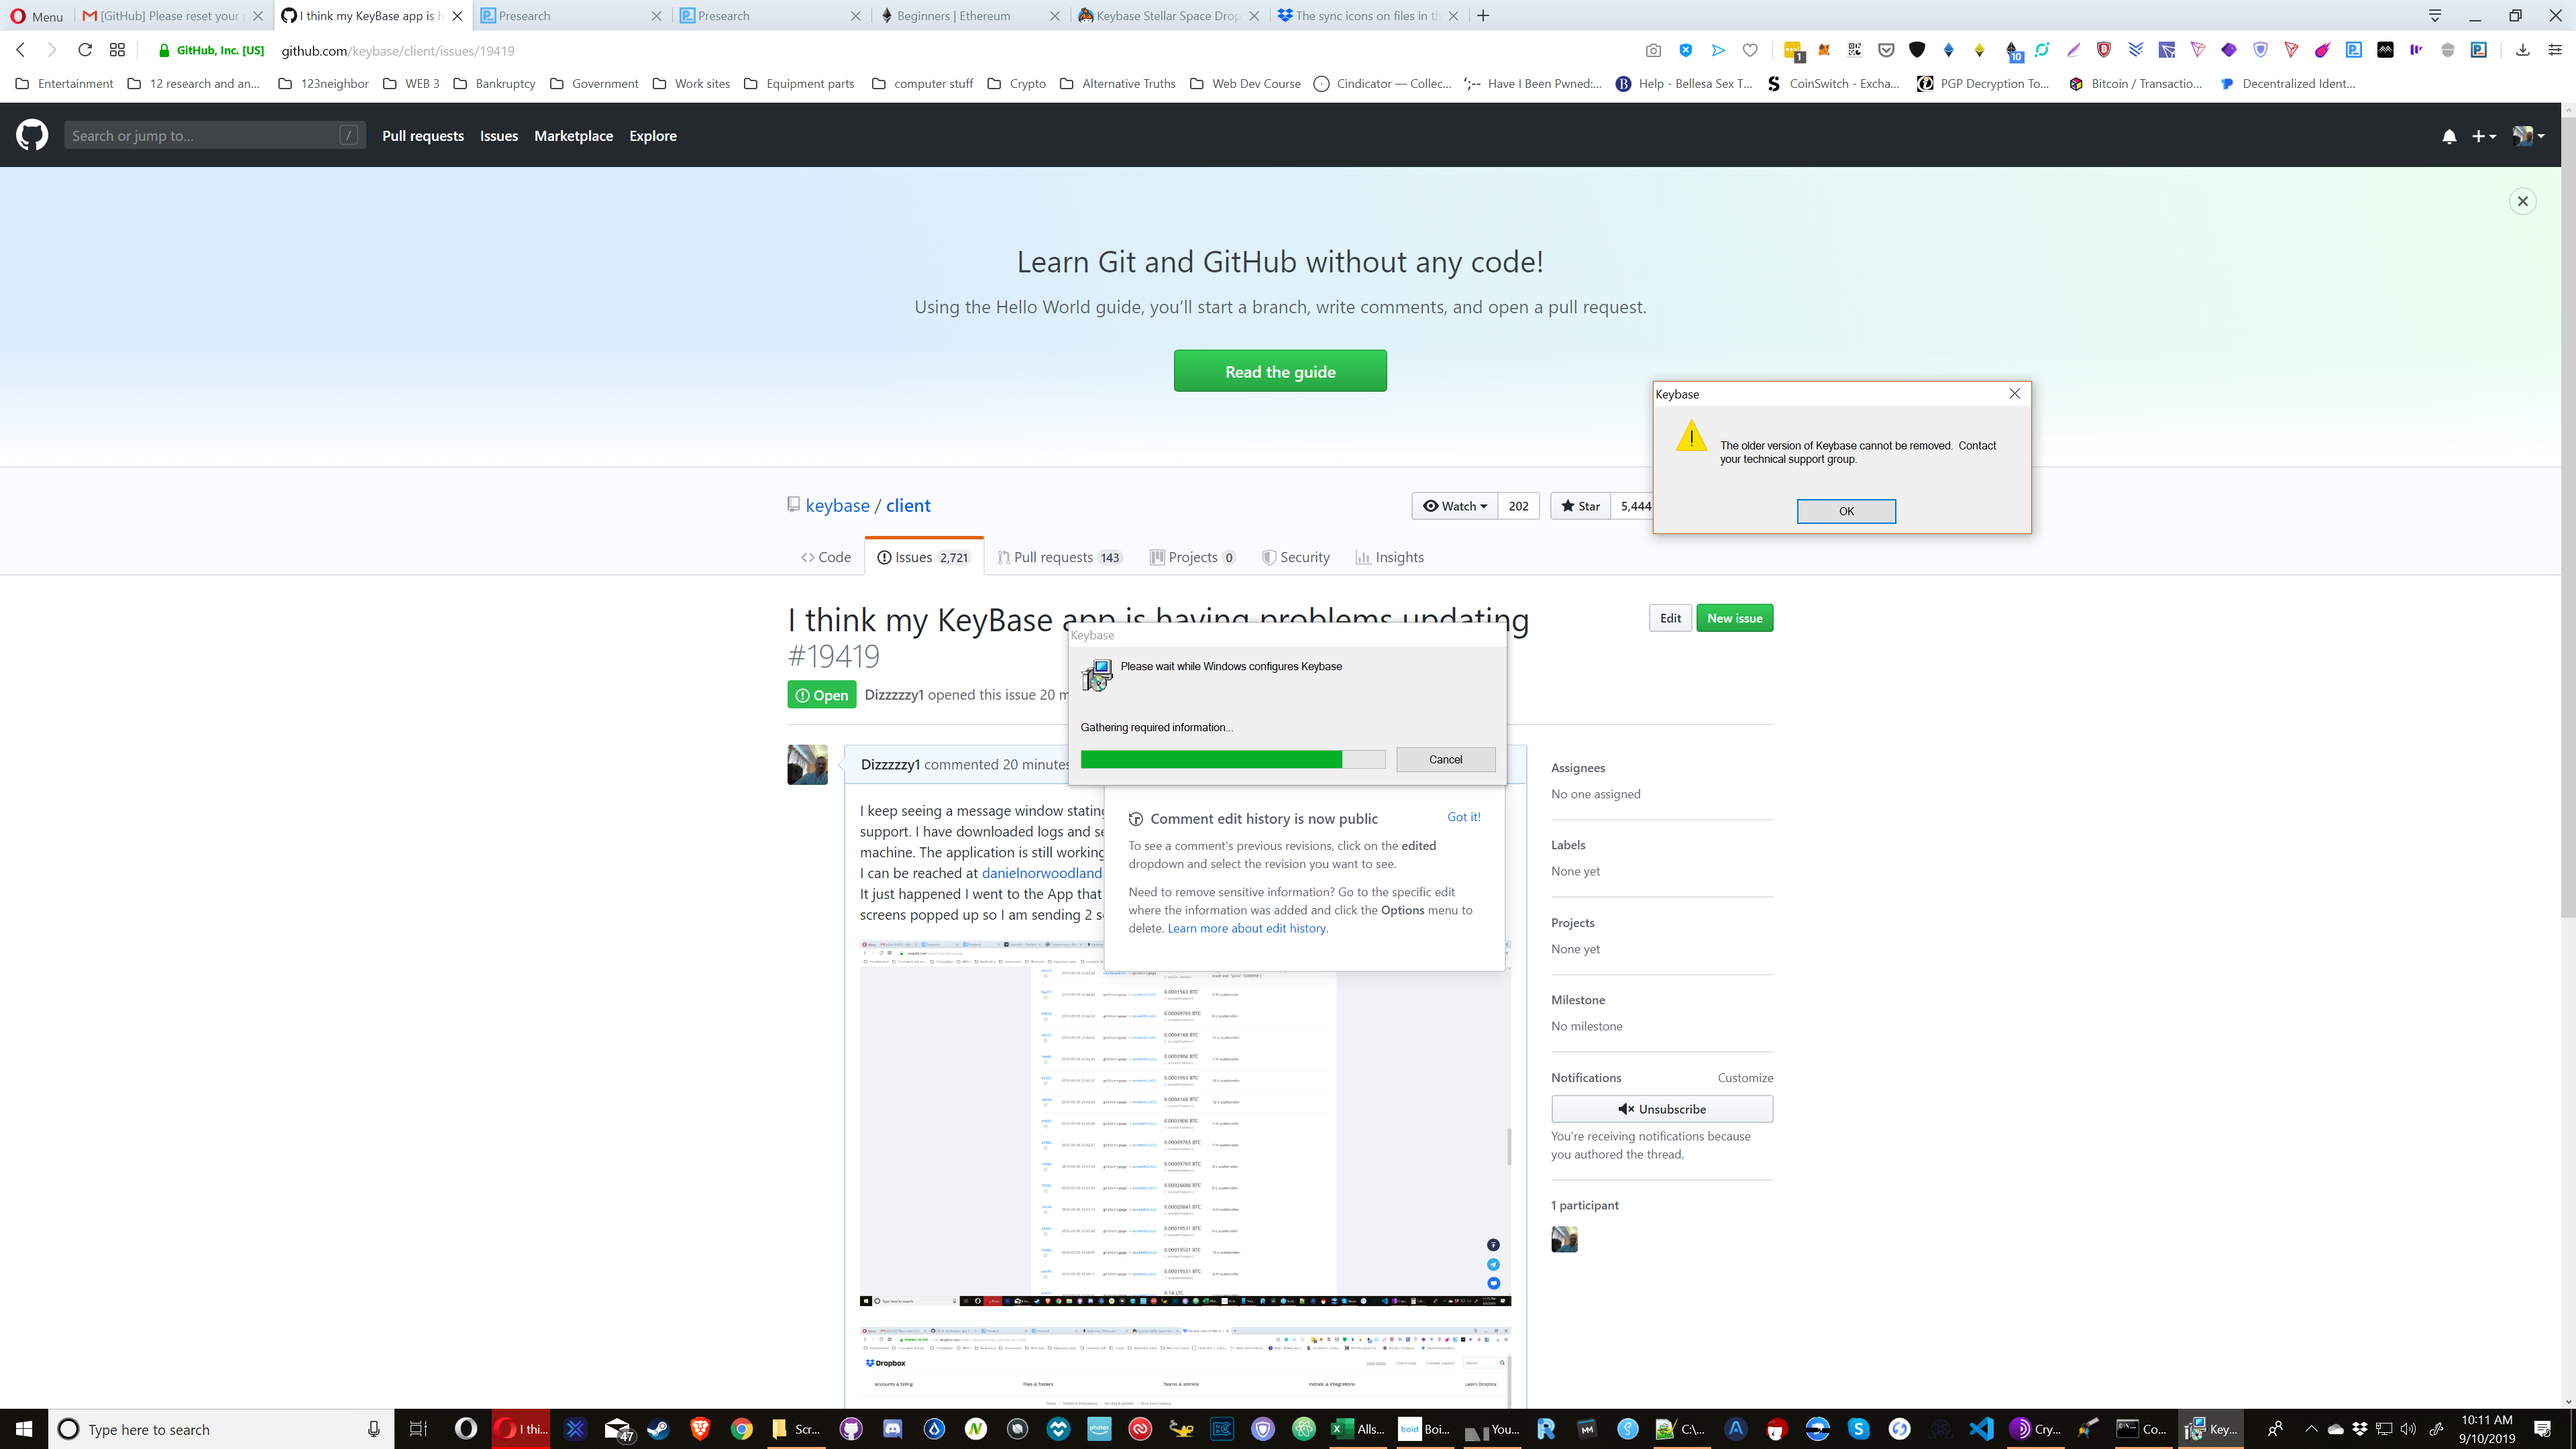This screenshot has height=1449, width=2576.
Task: Star the keybase/client repository
Action: click(x=1580, y=506)
